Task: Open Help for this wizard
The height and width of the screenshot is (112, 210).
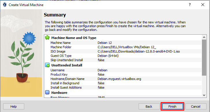Action: point(14,107)
